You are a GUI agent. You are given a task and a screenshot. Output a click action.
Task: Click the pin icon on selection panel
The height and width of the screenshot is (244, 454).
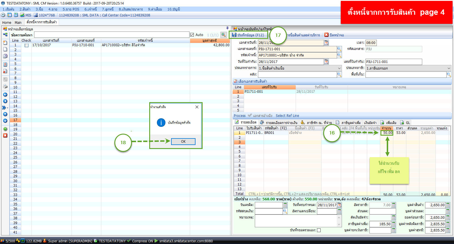(x=227, y=28)
